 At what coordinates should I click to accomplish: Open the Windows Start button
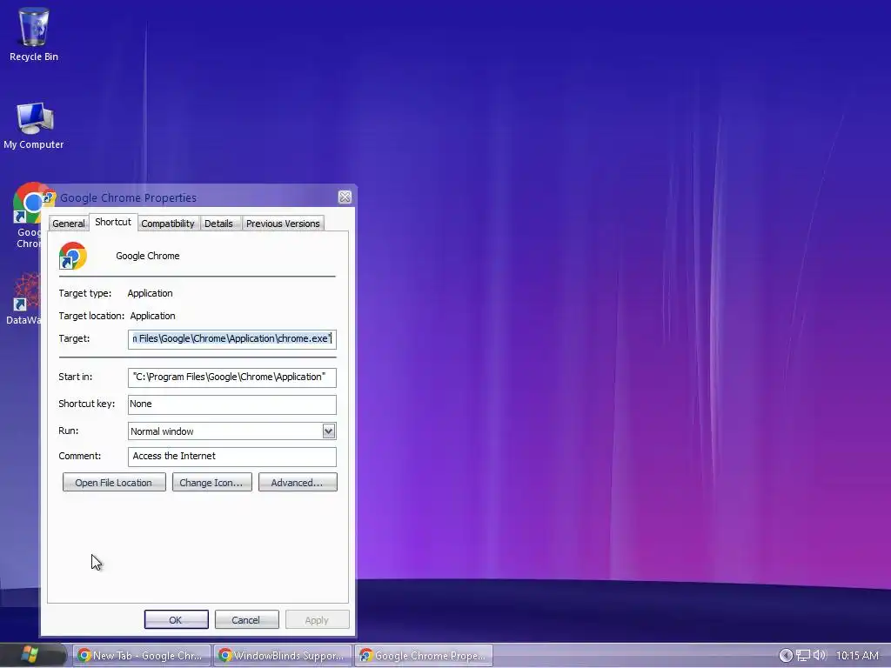(x=30, y=654)
